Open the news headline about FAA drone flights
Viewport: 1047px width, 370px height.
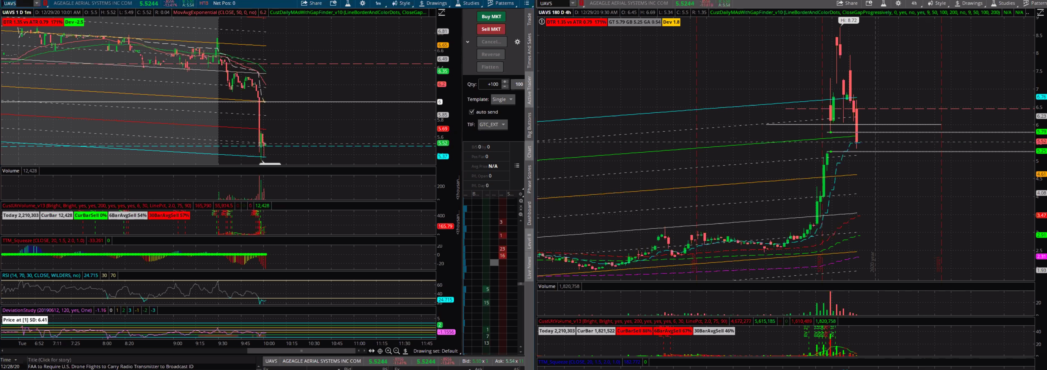click(x=111, y=366)
